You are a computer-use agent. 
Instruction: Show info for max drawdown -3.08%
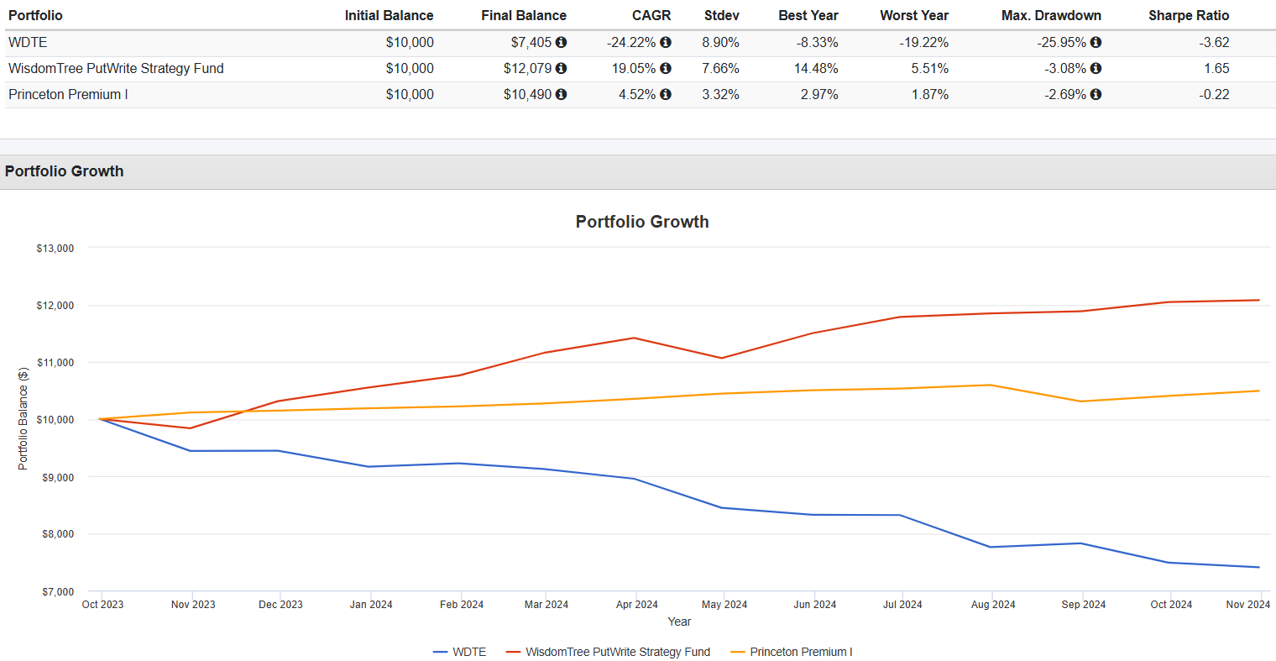tap(1096, 68)
